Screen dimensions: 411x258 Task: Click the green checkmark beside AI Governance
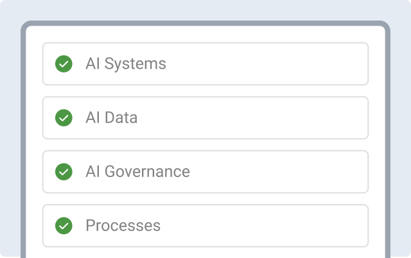pyautogui.click(x=64, y=171)
